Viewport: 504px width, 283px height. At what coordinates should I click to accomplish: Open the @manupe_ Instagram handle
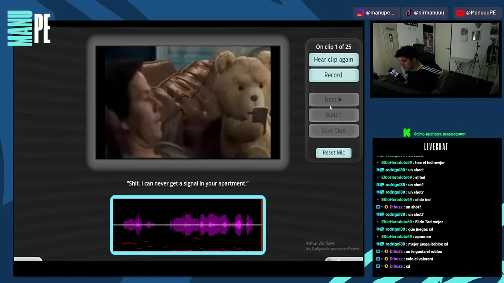point(380,13)
